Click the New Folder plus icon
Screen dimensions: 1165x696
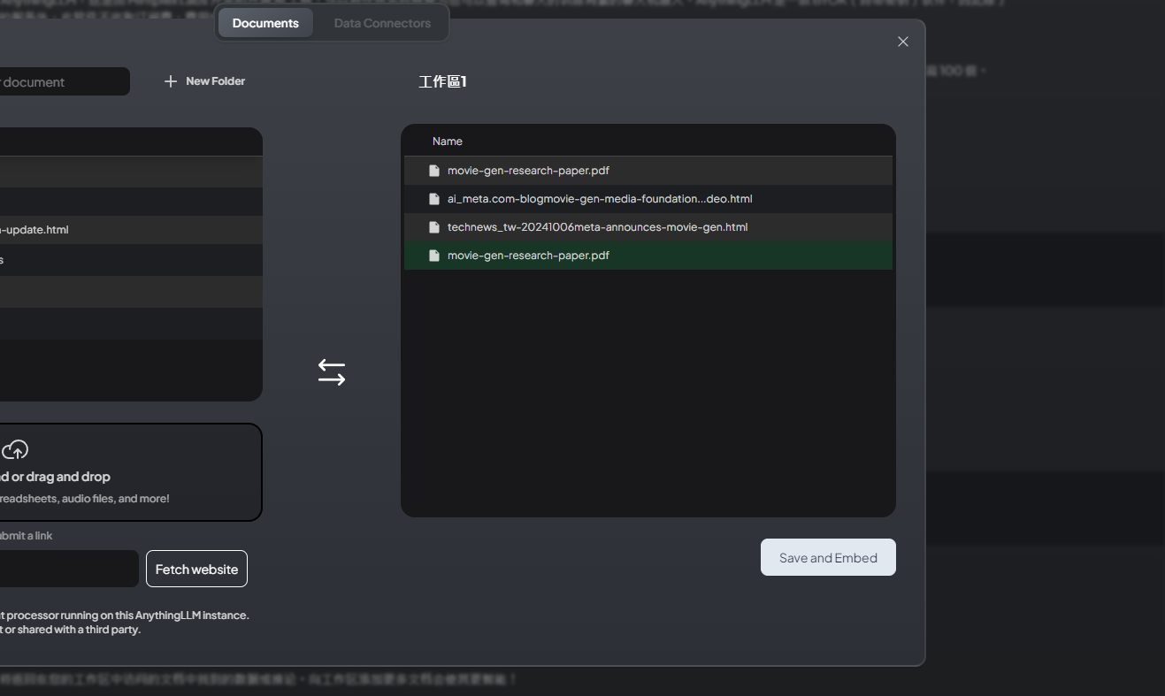(171, 81)
